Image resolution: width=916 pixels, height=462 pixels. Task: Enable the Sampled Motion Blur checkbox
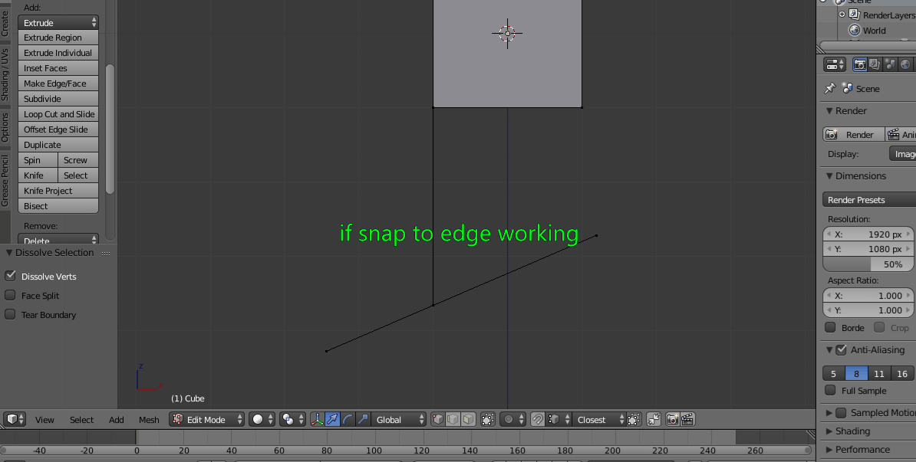click(842, 412)
